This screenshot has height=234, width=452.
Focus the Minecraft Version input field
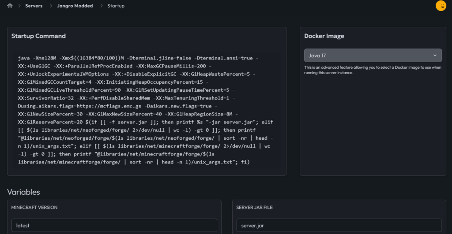pyautogui.click(x=114, y=225)
